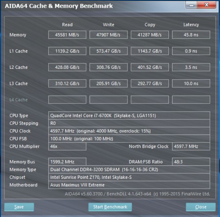This screenshot has width=220, height=217.
Task: Select the DRAM:FSB Ratio field
Action: coord(191,162)
